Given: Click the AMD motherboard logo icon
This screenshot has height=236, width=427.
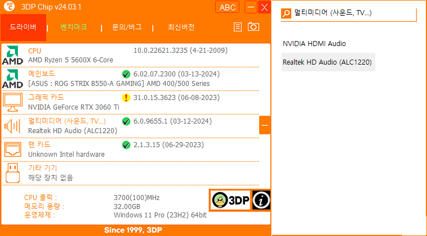Looking at the screenshot, I should [12, 79].
